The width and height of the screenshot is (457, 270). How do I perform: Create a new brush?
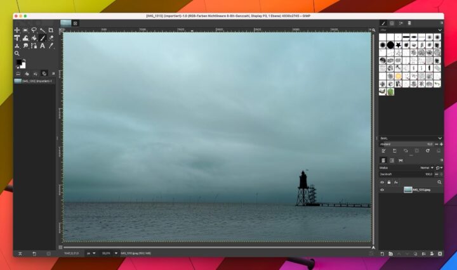(395, 151)
